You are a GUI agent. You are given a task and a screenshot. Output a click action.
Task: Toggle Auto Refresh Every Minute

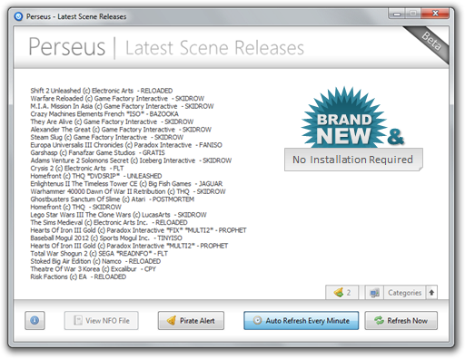pyautogui.click(x=302, y=320)
